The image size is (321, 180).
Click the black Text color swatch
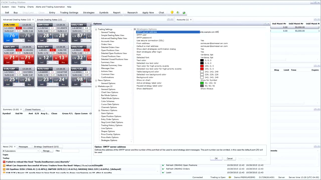(202, 60)
